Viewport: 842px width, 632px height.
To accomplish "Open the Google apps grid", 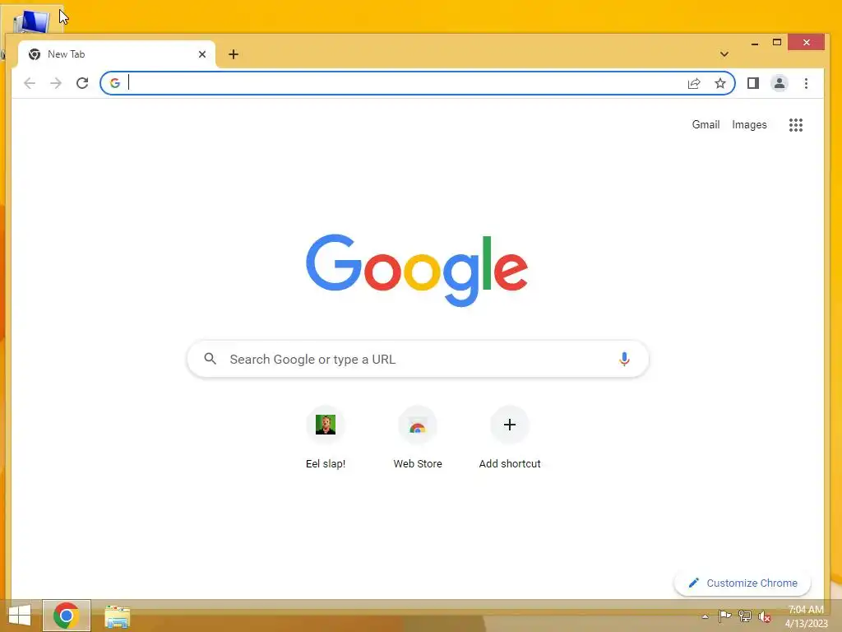I will (x=796, y=125).
